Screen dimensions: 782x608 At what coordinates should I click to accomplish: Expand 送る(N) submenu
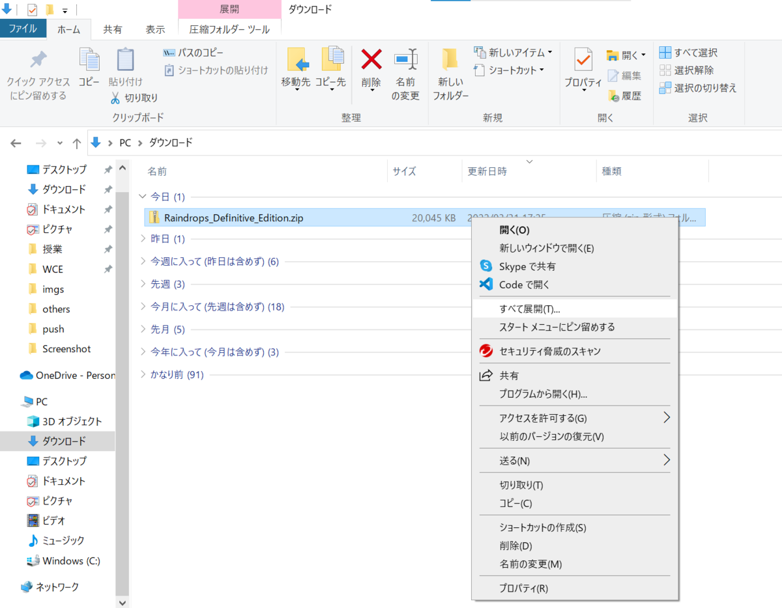point(574,460)
